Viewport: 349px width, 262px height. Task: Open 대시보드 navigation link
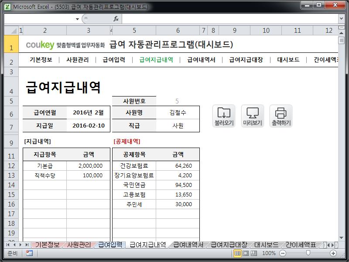click(x=288, y=60)
